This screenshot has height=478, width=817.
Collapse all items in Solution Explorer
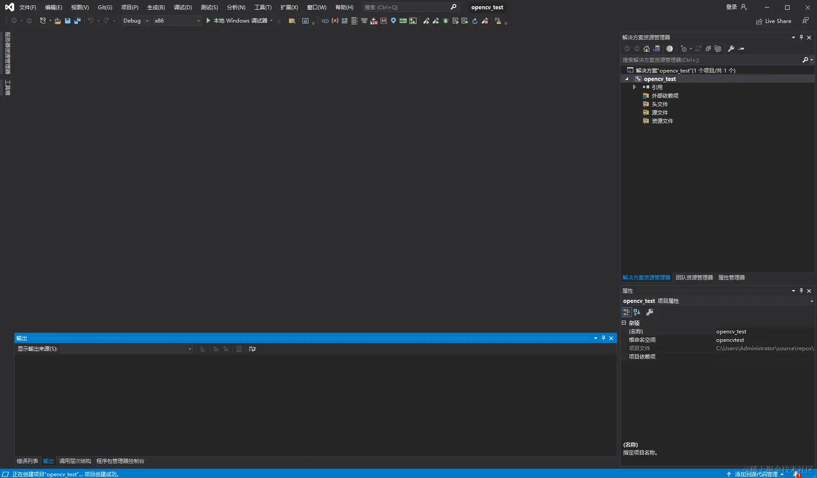point(708,49)
